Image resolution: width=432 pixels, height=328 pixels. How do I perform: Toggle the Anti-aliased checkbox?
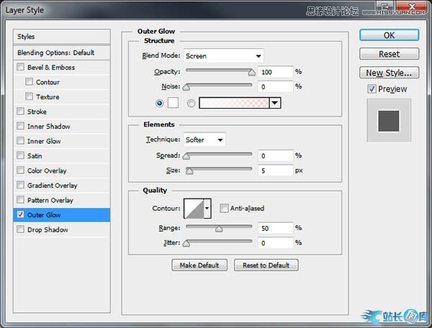[225, 209]
